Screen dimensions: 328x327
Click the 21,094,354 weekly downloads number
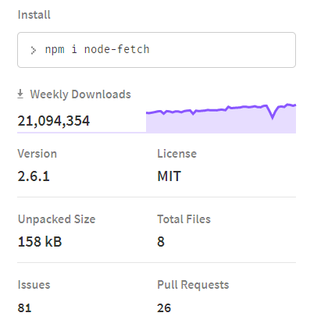pyautogui.click(x=54, y=121)
